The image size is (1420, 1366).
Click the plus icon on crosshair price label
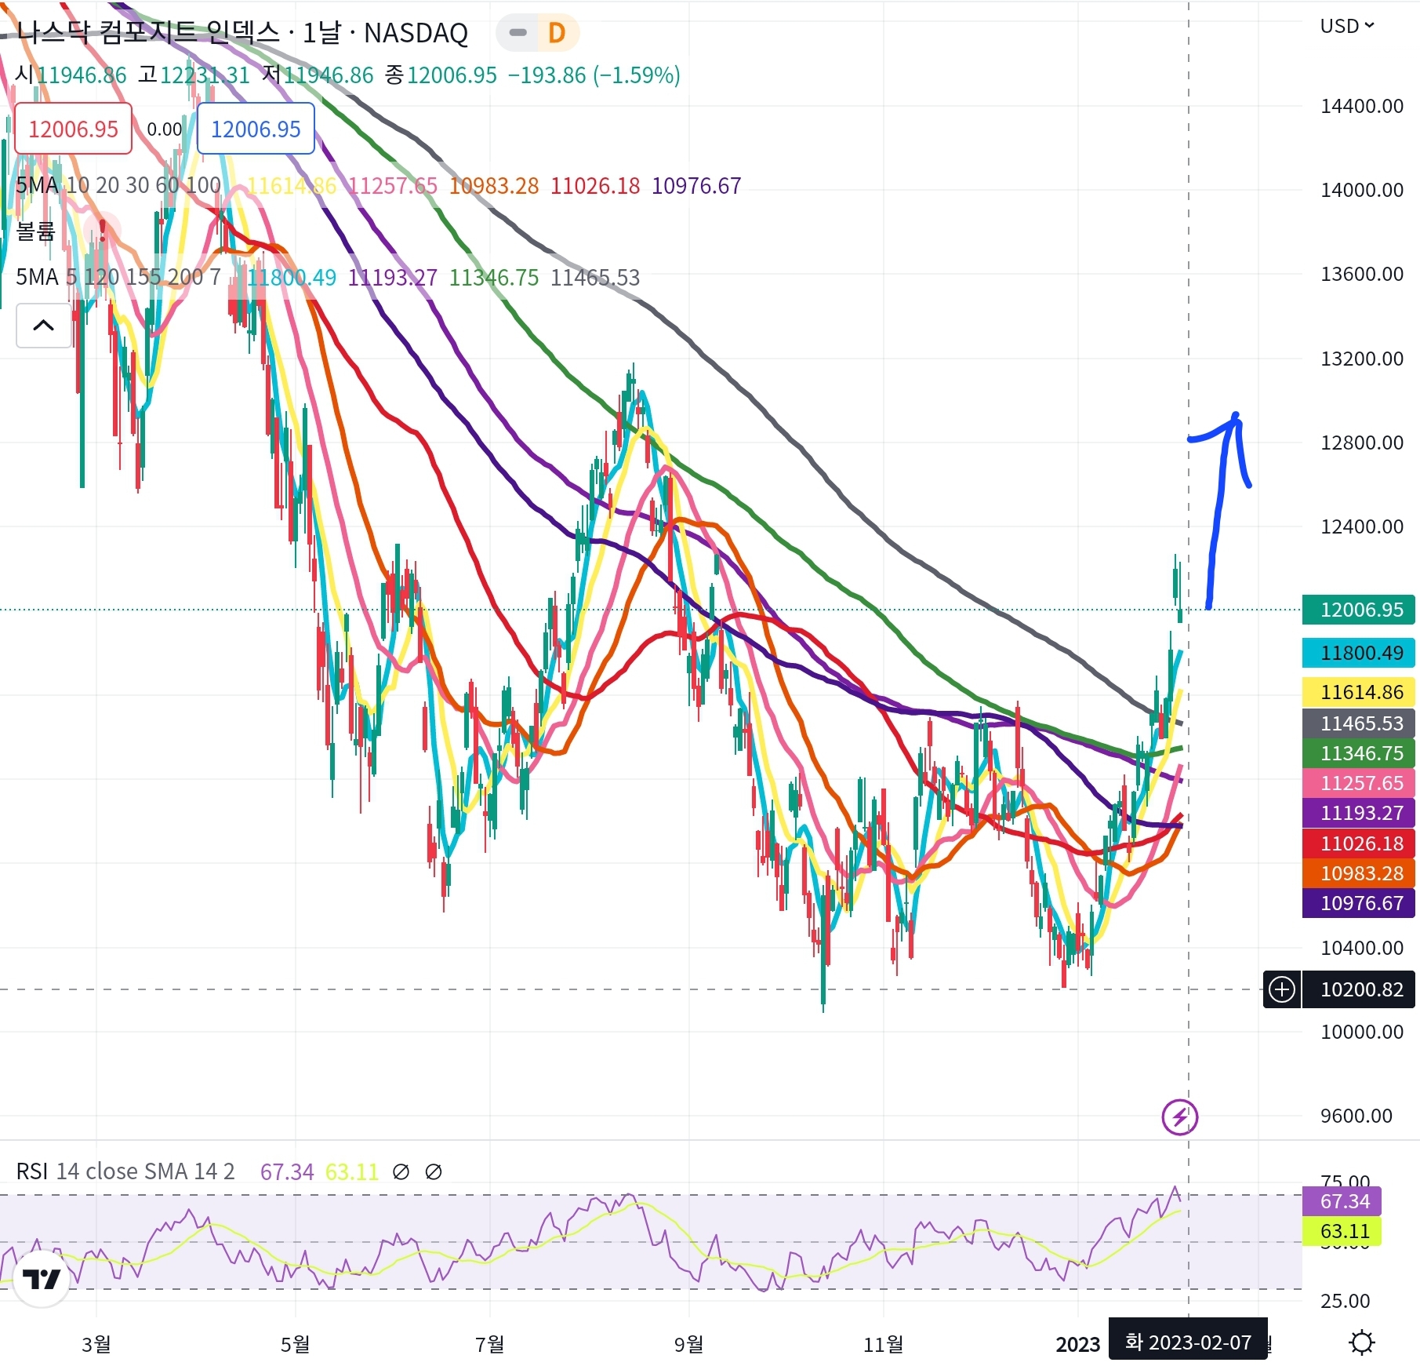1282,989
